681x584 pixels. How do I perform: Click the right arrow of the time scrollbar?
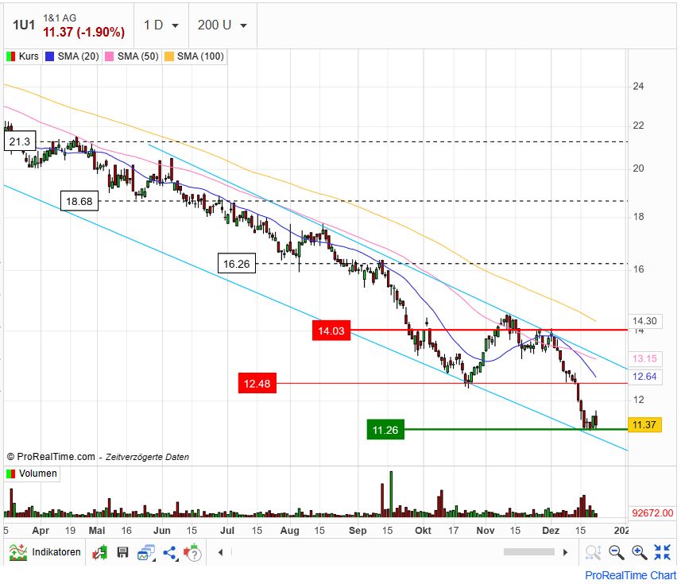coord(565,552)
